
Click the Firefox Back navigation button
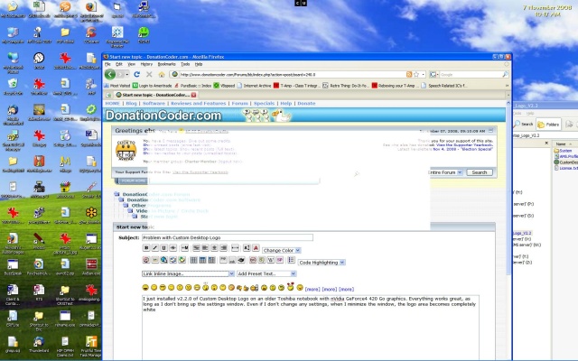coord(111,75)
